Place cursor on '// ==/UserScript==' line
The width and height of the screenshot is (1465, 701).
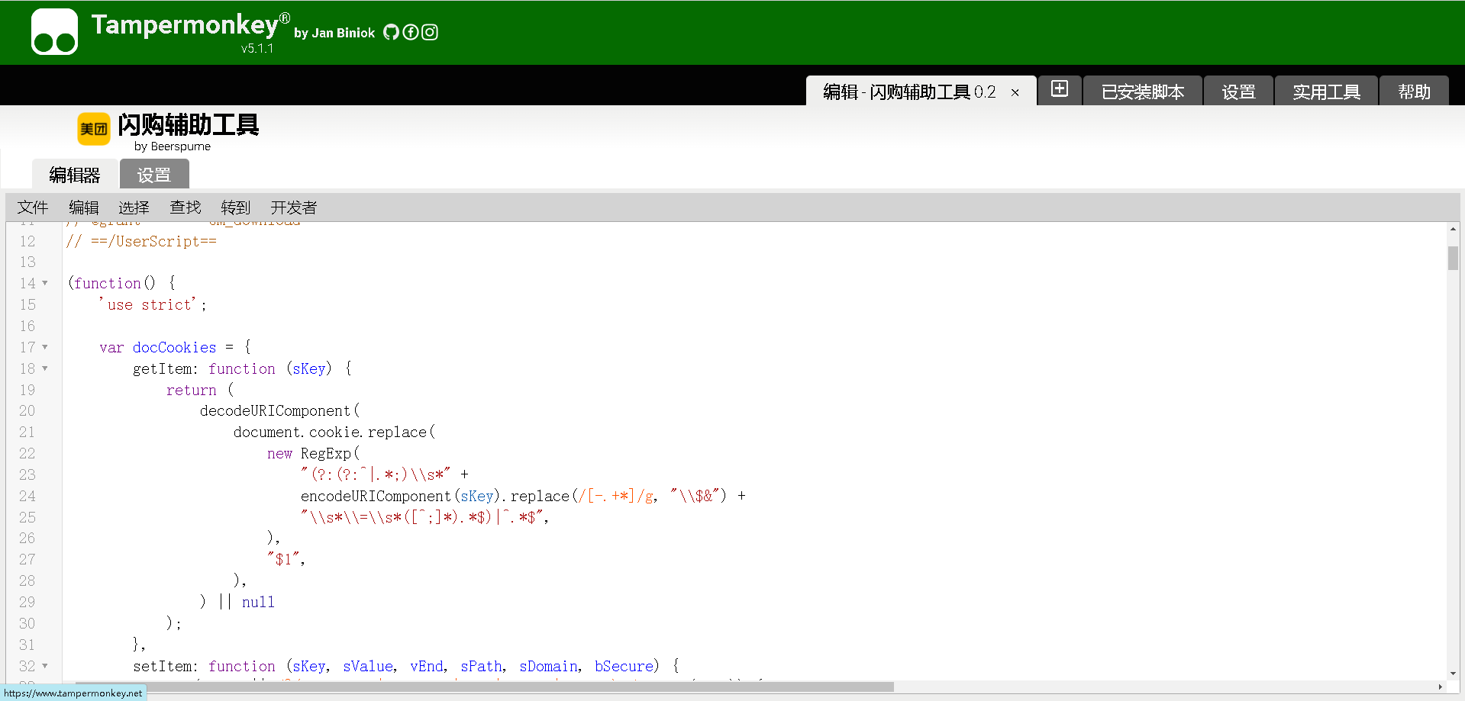[x=141, y=241]
